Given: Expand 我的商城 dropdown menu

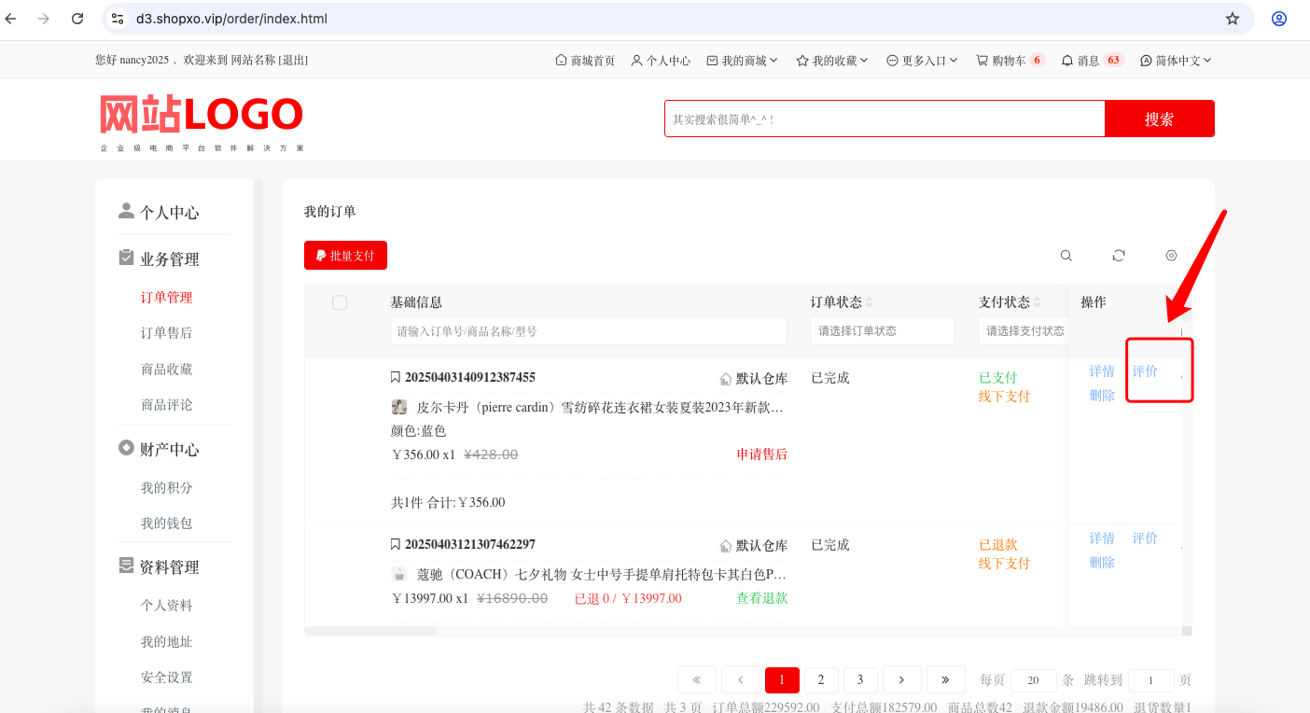Looking at the screenshot, I should tap(743, 61).
